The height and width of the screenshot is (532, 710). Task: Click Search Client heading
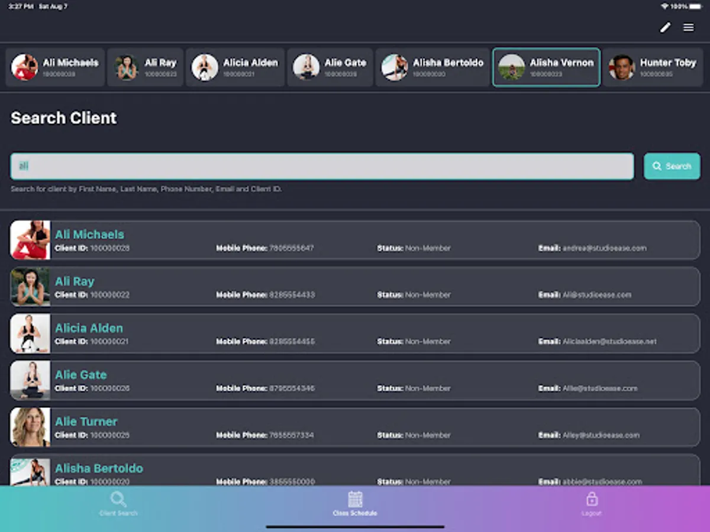click(64, 118)
